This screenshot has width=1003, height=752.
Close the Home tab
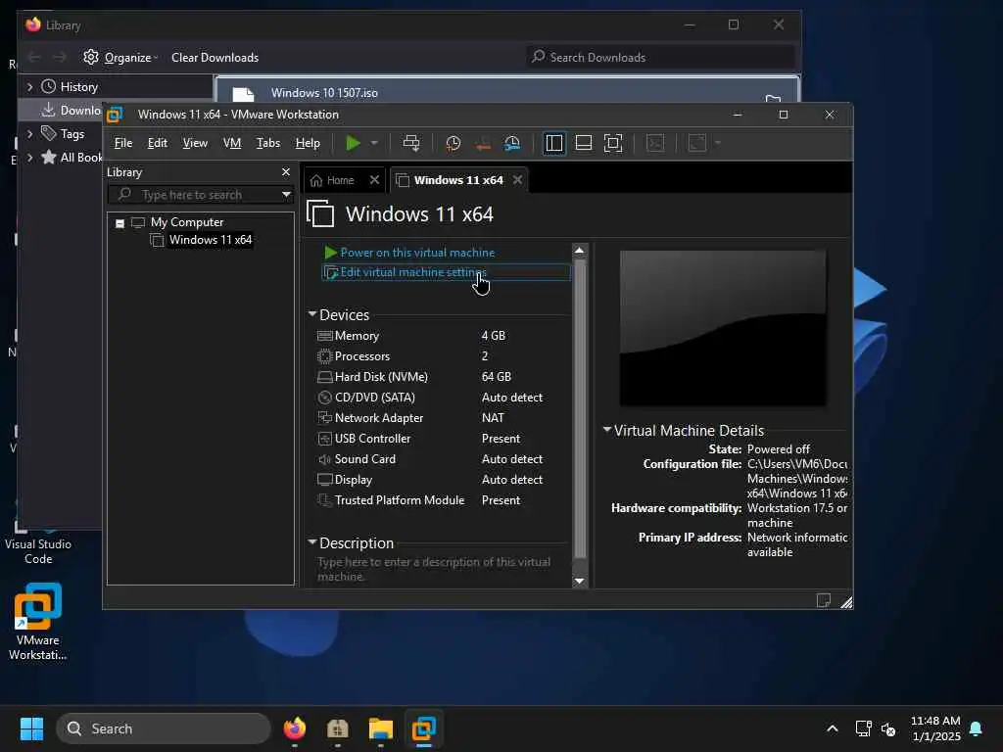pos(375,180)
